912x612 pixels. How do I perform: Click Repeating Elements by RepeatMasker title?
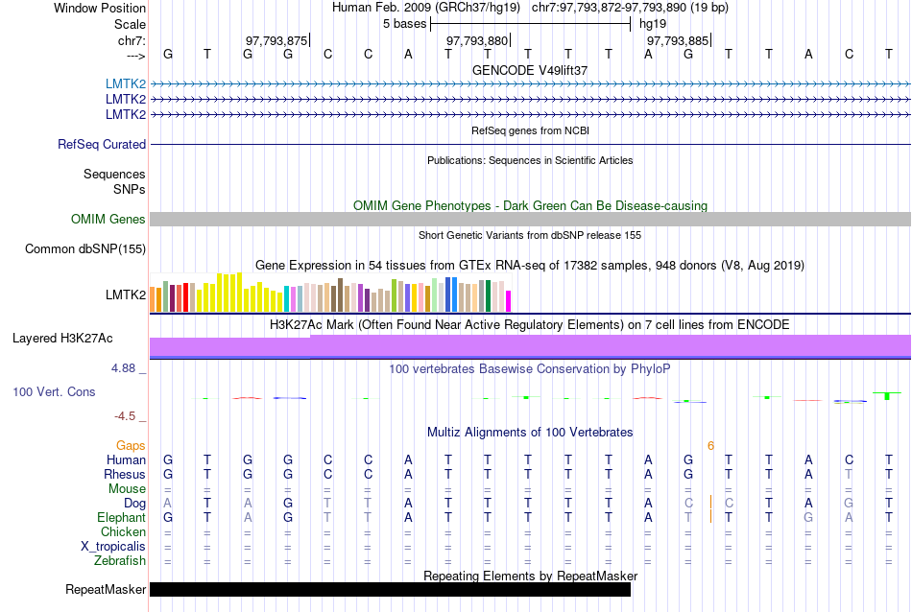(531, 576)
